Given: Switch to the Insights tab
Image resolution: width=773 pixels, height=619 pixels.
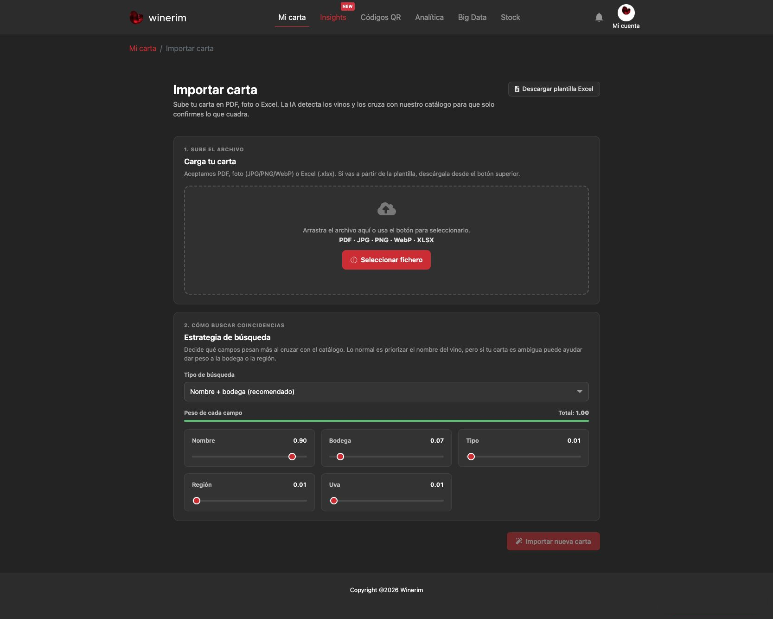Looking at the screenshot, I should coord(333,17).
